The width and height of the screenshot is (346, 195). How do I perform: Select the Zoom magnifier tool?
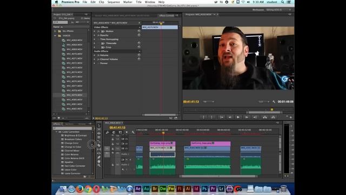pos(99,165)
